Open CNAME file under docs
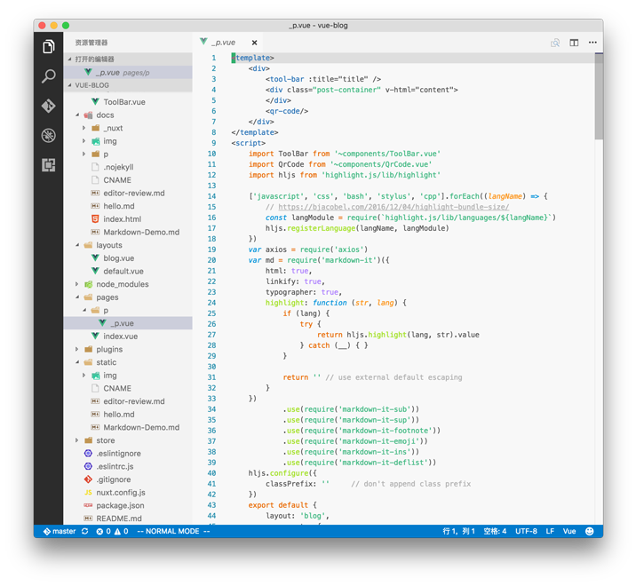The height and width of the screenshot is (586, 636). 117,180
